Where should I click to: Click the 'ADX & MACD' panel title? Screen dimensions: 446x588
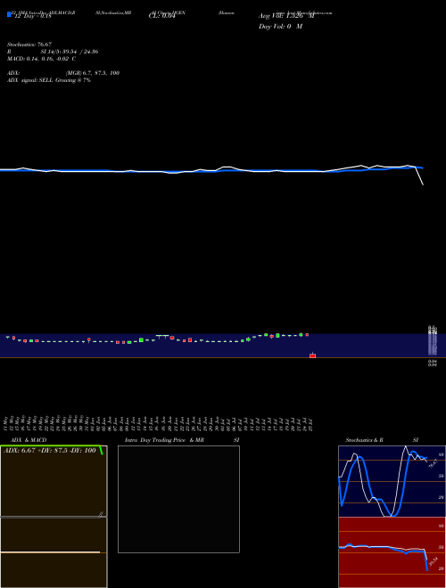click(29, 440)
